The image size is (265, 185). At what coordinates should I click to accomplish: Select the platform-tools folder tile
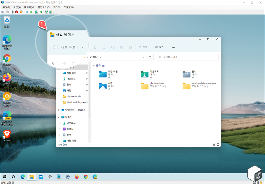coord(153,86)
